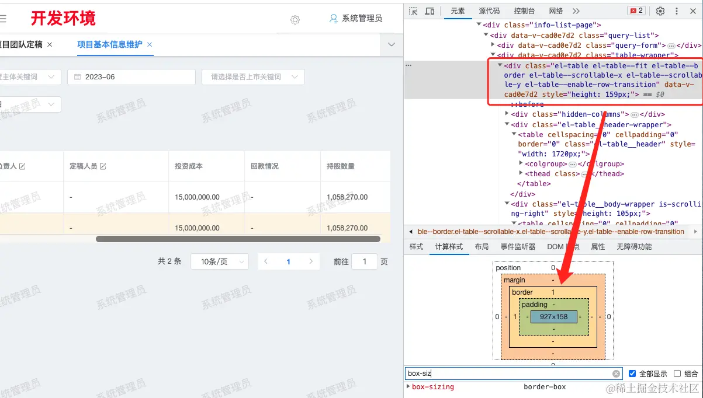
Task: Open the 计算样式 sub-tab
Action: (449, 247)
